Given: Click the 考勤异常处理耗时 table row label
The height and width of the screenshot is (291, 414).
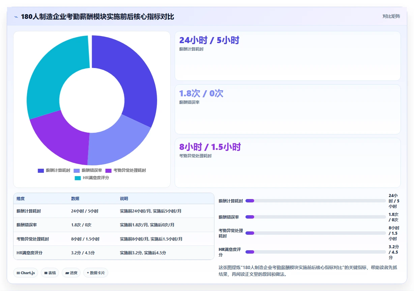Looking at the screenshot, I should (x=33, y=239).
